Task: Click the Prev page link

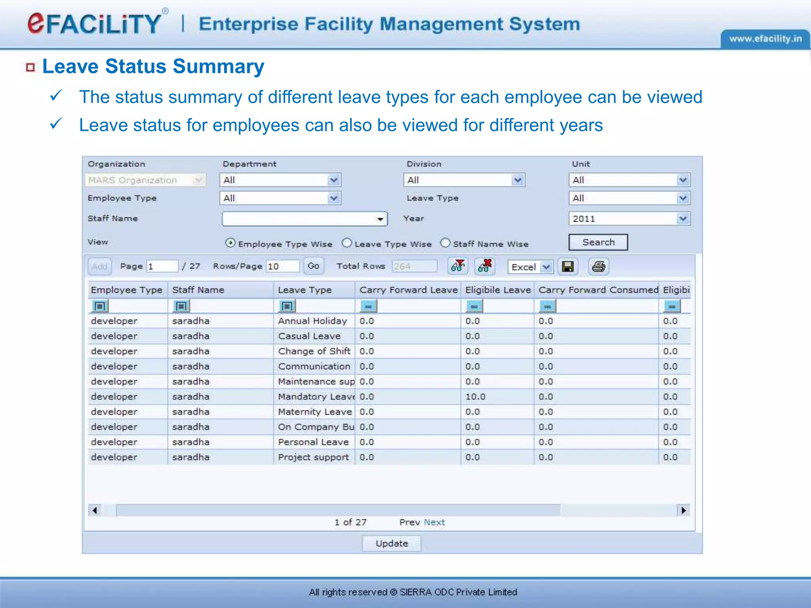Action: (409, 522)
